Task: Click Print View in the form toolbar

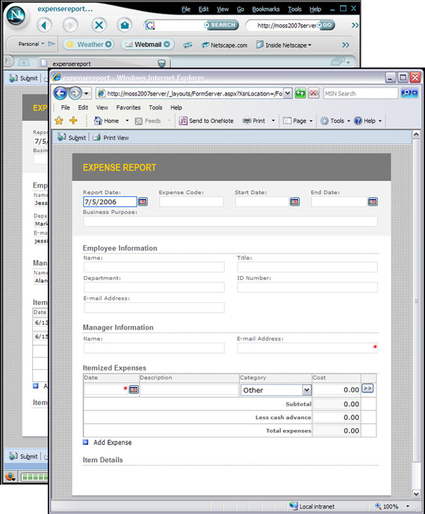Action: (x=110, y=138)
